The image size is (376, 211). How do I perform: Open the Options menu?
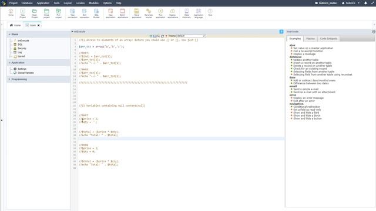(107, 3)
